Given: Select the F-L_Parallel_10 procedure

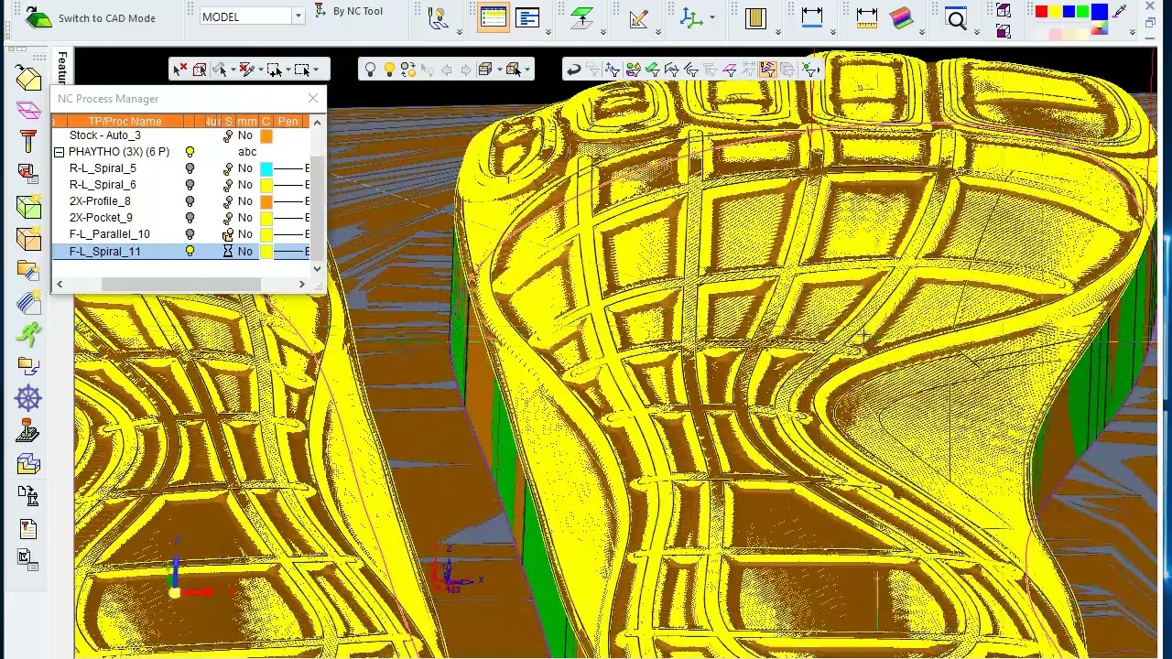Looking at the screenshot, I should pos(109,234).
